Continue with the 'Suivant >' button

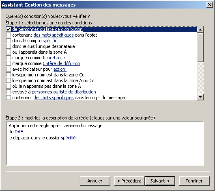coord(160,181)
